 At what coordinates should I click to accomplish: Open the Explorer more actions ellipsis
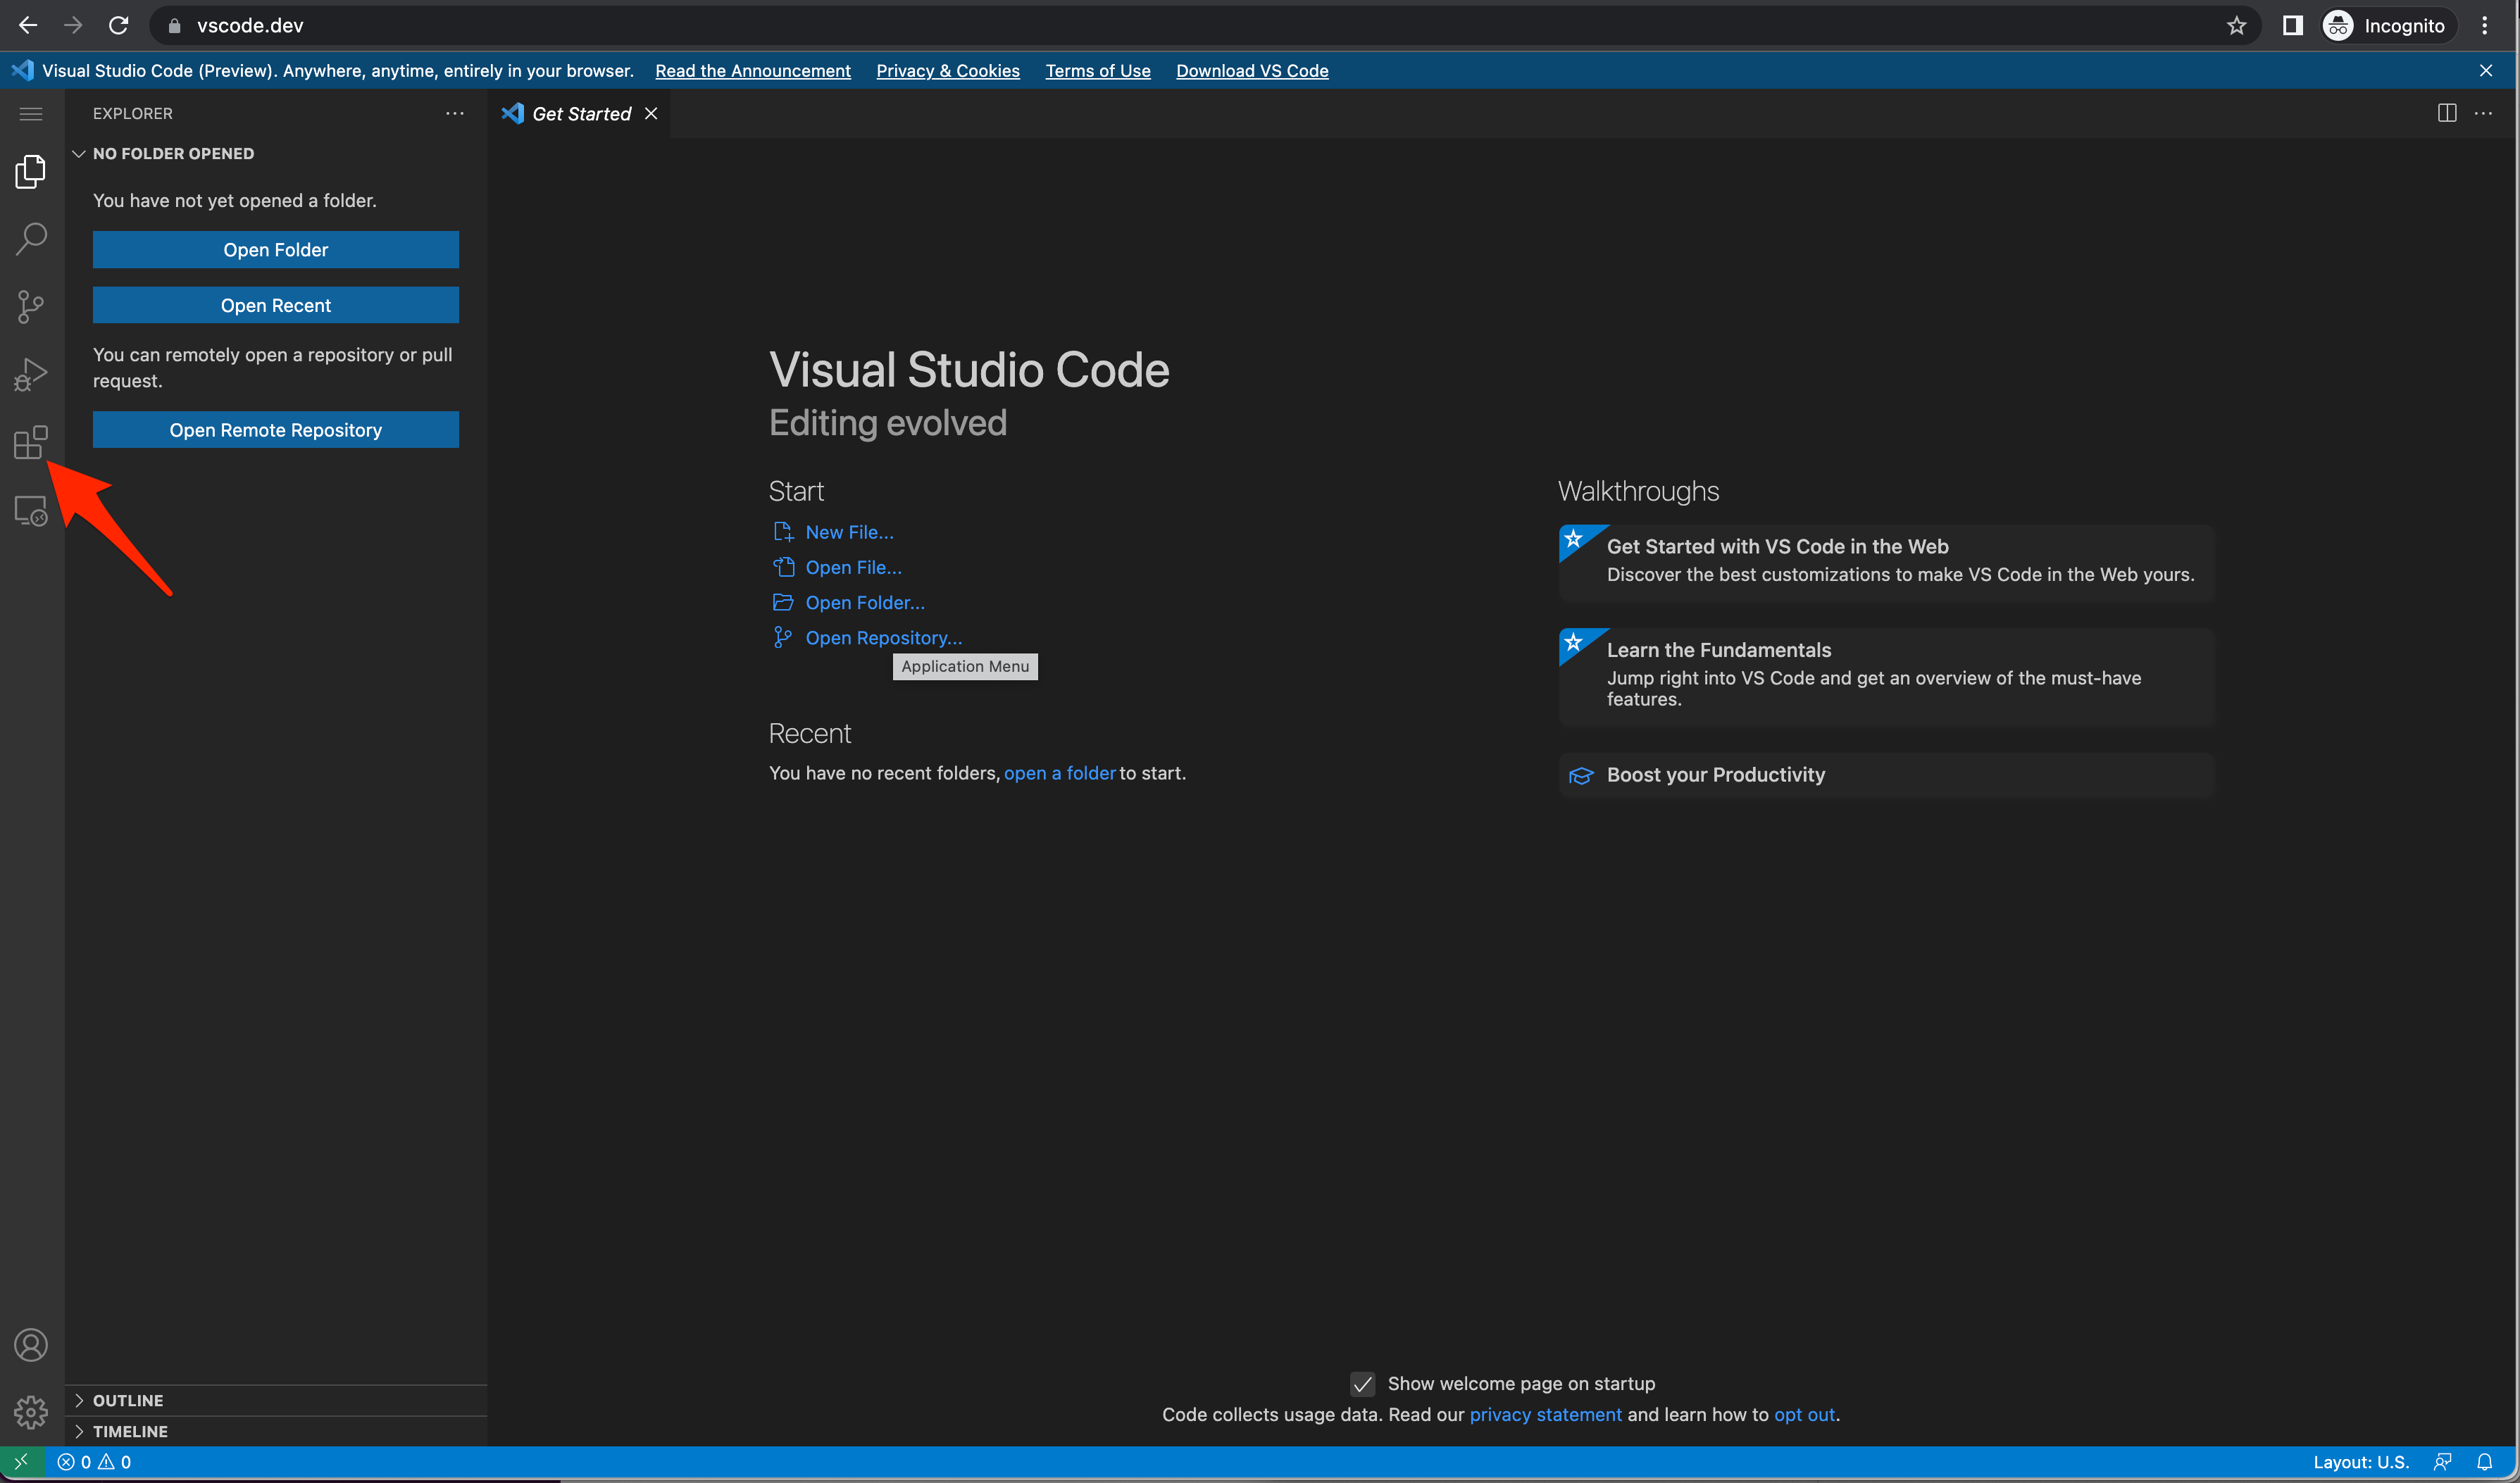455,113
